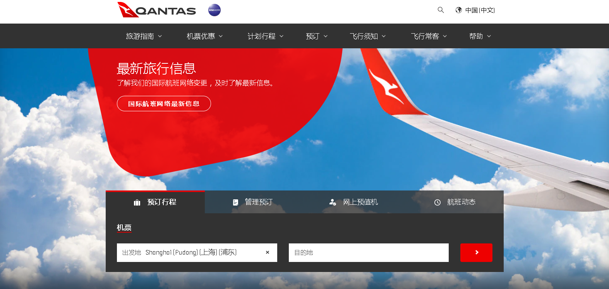Open search with magnifier icon
Viewport: 609px width, 289px height.
pos(441,10)
